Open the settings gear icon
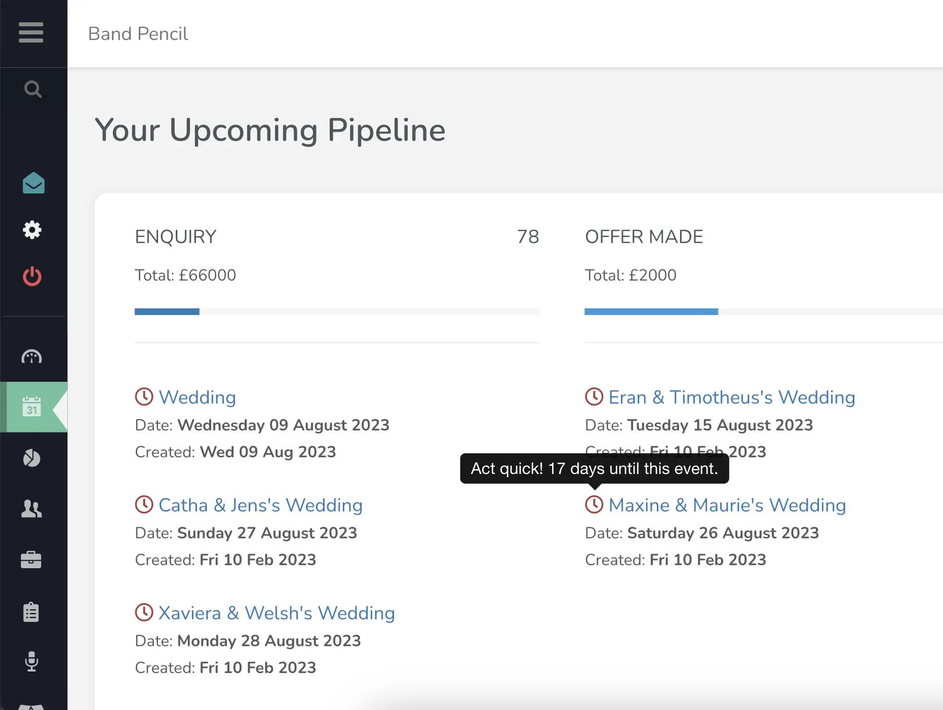 (32, 230)
